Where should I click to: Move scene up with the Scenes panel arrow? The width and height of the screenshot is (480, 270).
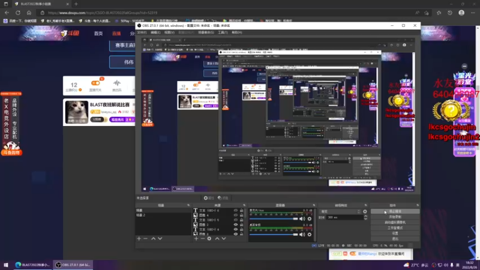[x=154, y=238]
